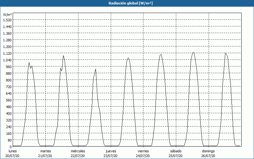This screenshot has height=159, width=254.
Task: Select the 1.520 y-axis value
Action: point(7,20)
